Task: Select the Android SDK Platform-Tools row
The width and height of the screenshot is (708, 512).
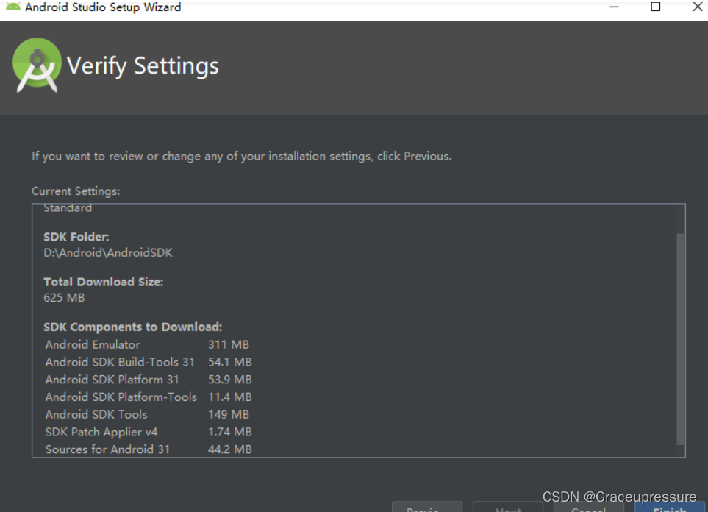Action: point(149,397)
